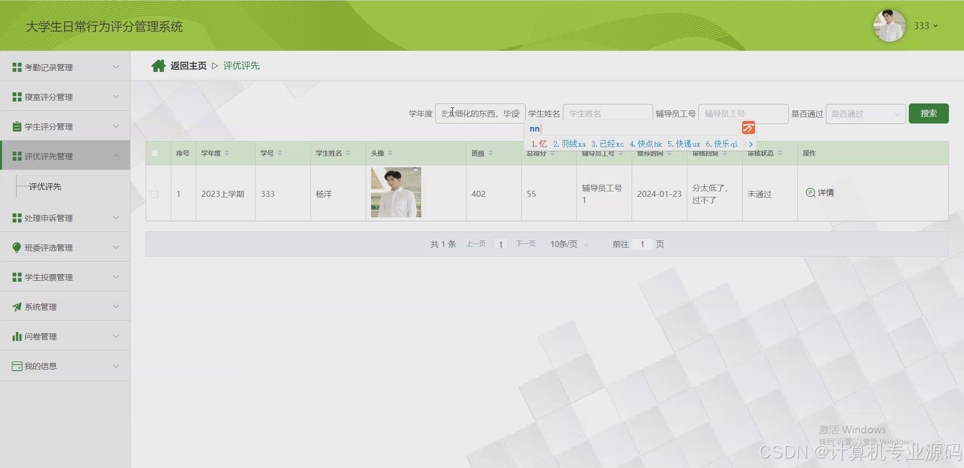Screen dimensions: 964x468
Task: Open 学生投票管理 menu
Action: 65,277
